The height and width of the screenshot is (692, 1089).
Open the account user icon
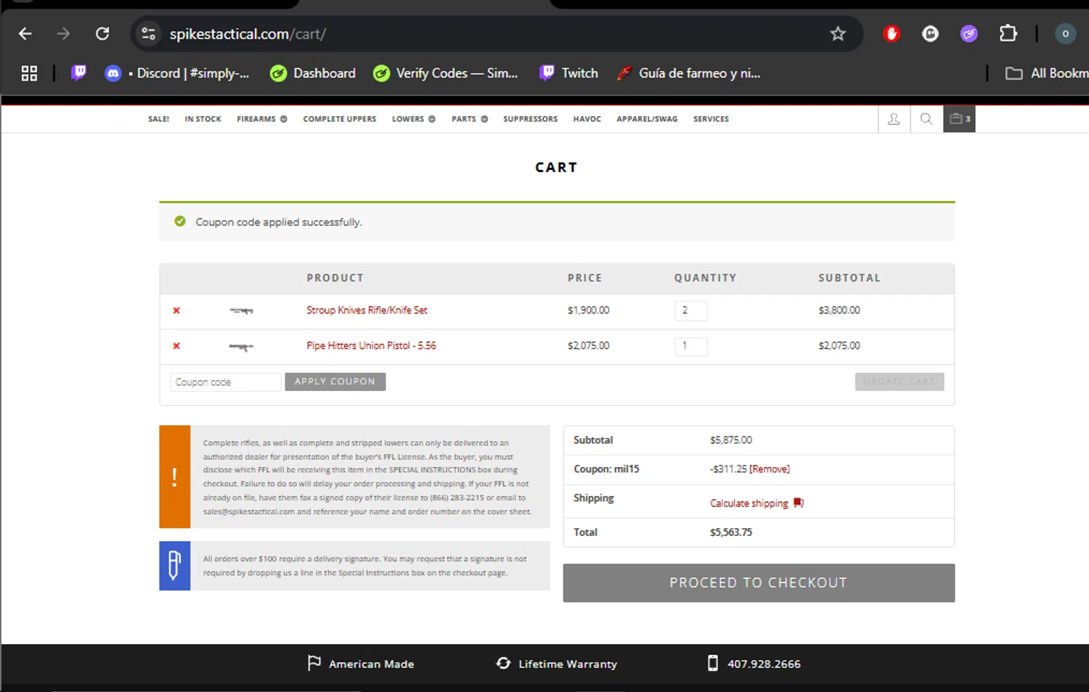894,119
